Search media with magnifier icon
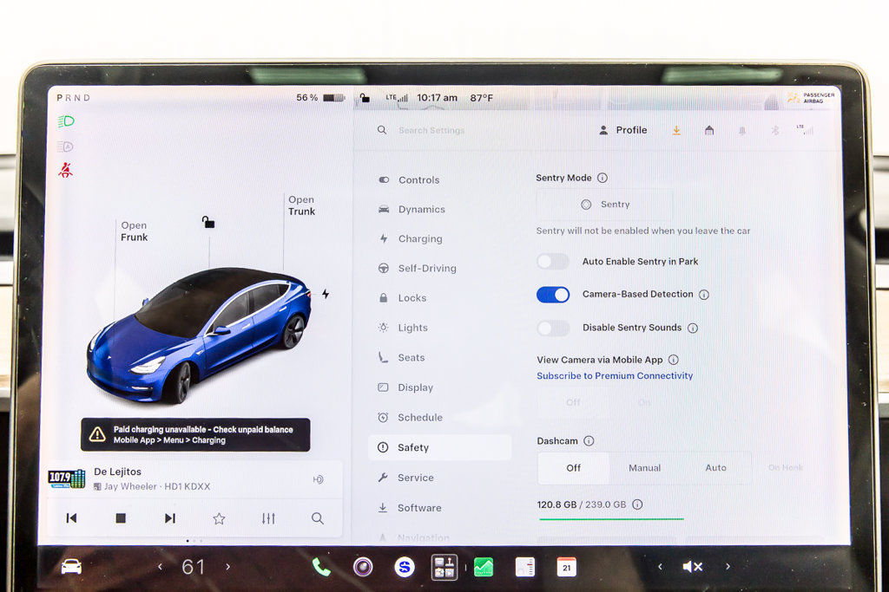 pos(318,518)
